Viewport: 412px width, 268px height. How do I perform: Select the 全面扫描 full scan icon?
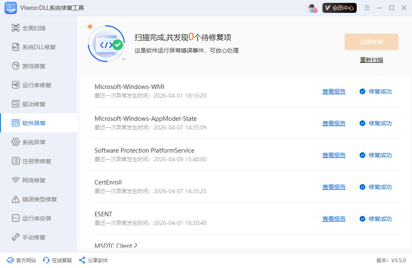pos(16,28)
